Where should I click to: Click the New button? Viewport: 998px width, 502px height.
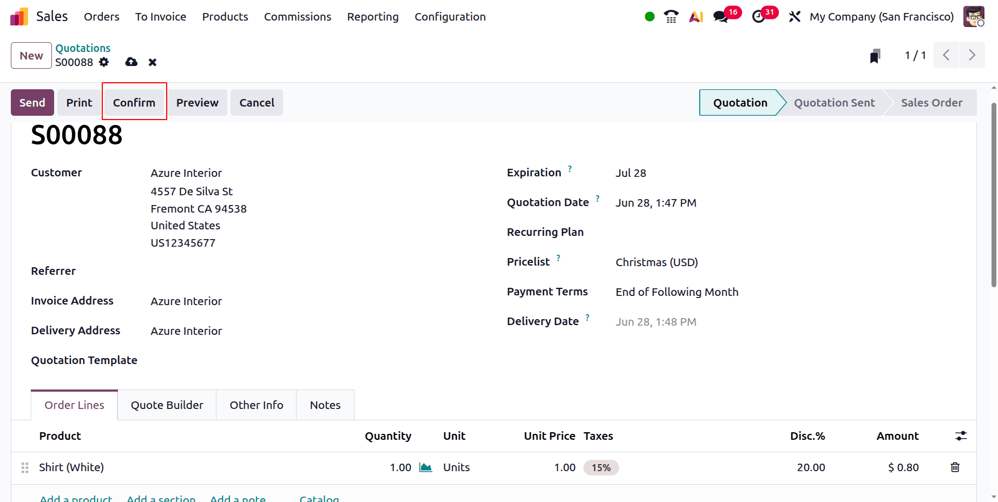[x=31, y=56]
